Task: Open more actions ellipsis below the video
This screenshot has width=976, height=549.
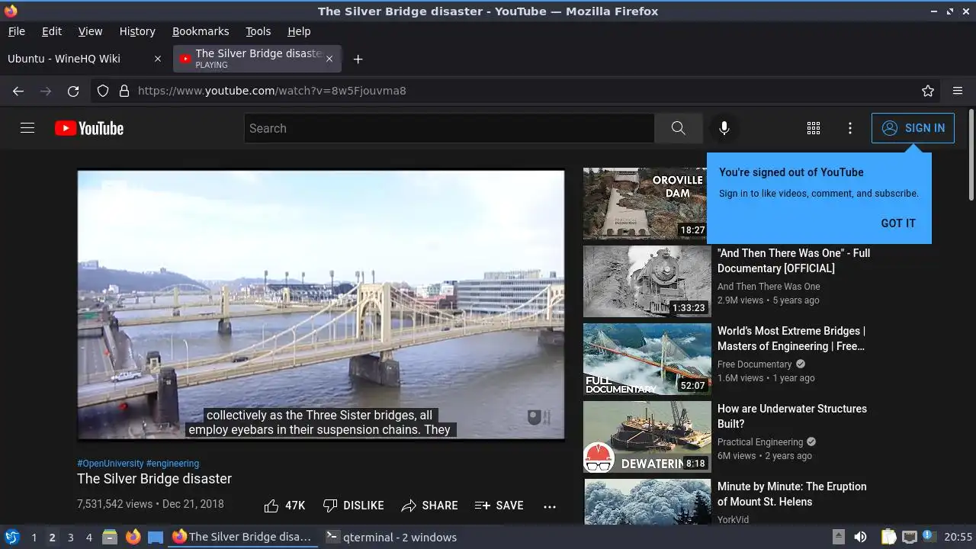Action: coord(550,506)
